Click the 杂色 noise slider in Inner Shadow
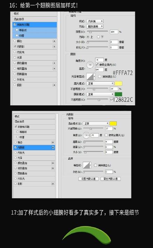Image resolution: width=153 pixels, height=248 pixels. pyautogui.click(x=93, y=172)
